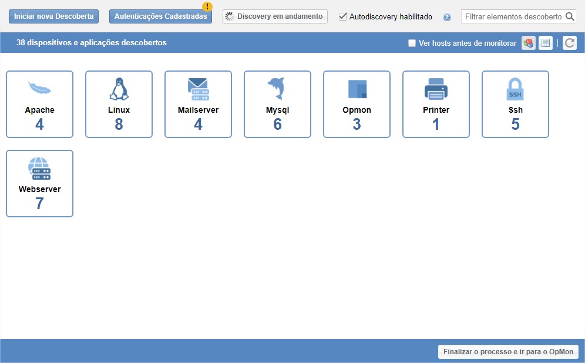Open the Mysql dolphin tile
This screenshot has width=585, height=363.
277,105
